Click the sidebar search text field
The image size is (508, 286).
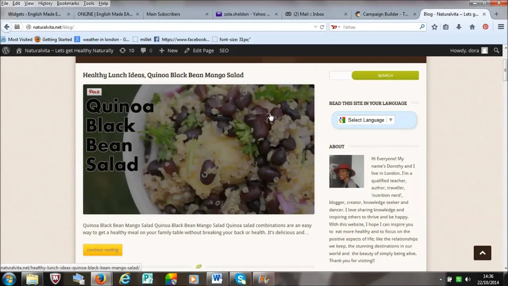(x=341, y=75)
